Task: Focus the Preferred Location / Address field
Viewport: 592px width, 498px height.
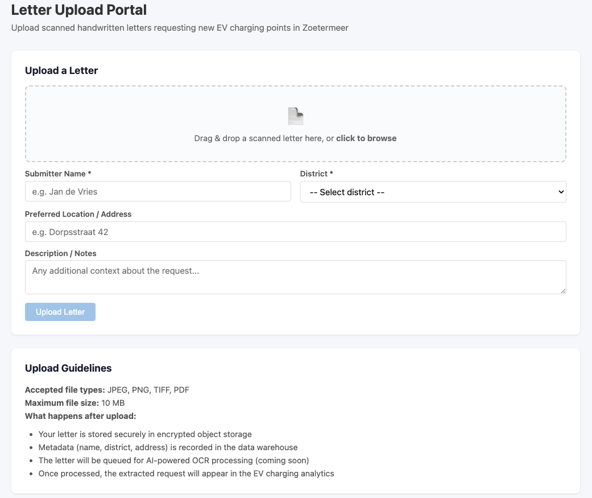Action: tap(295, 232)
